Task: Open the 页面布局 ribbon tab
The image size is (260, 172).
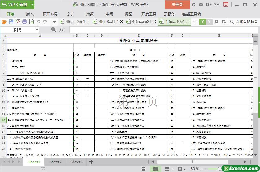Action: click(x=50, y=14)
